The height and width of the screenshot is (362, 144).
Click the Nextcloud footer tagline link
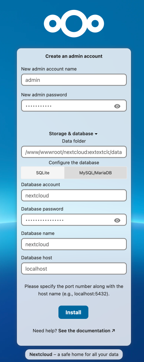tap(74, 354)
